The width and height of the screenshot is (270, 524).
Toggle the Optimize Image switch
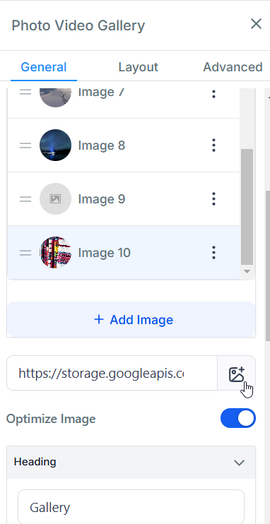[238, 418]
